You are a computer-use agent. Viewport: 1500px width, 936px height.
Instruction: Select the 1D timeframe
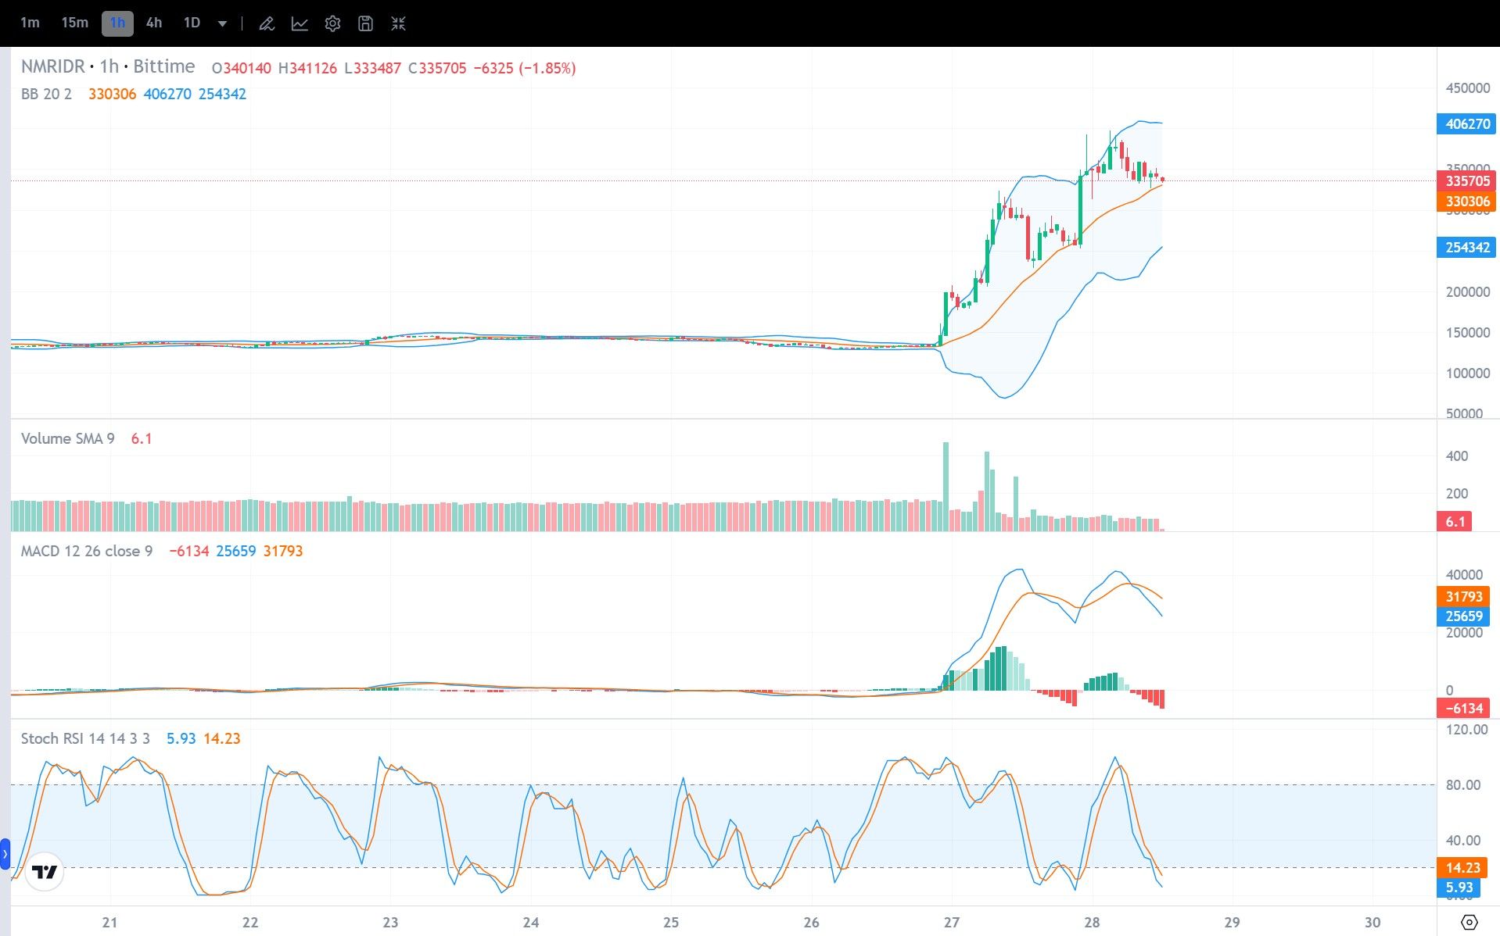click(192, 23)
